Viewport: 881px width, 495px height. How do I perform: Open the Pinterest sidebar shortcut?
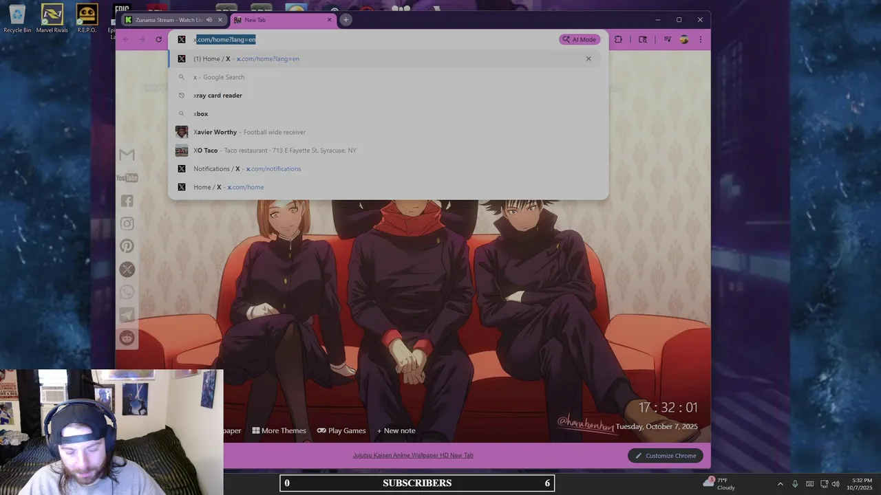point(127,246)
